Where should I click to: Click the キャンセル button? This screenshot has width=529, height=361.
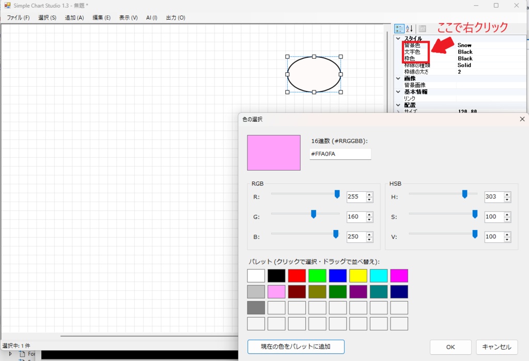(496, 347)
